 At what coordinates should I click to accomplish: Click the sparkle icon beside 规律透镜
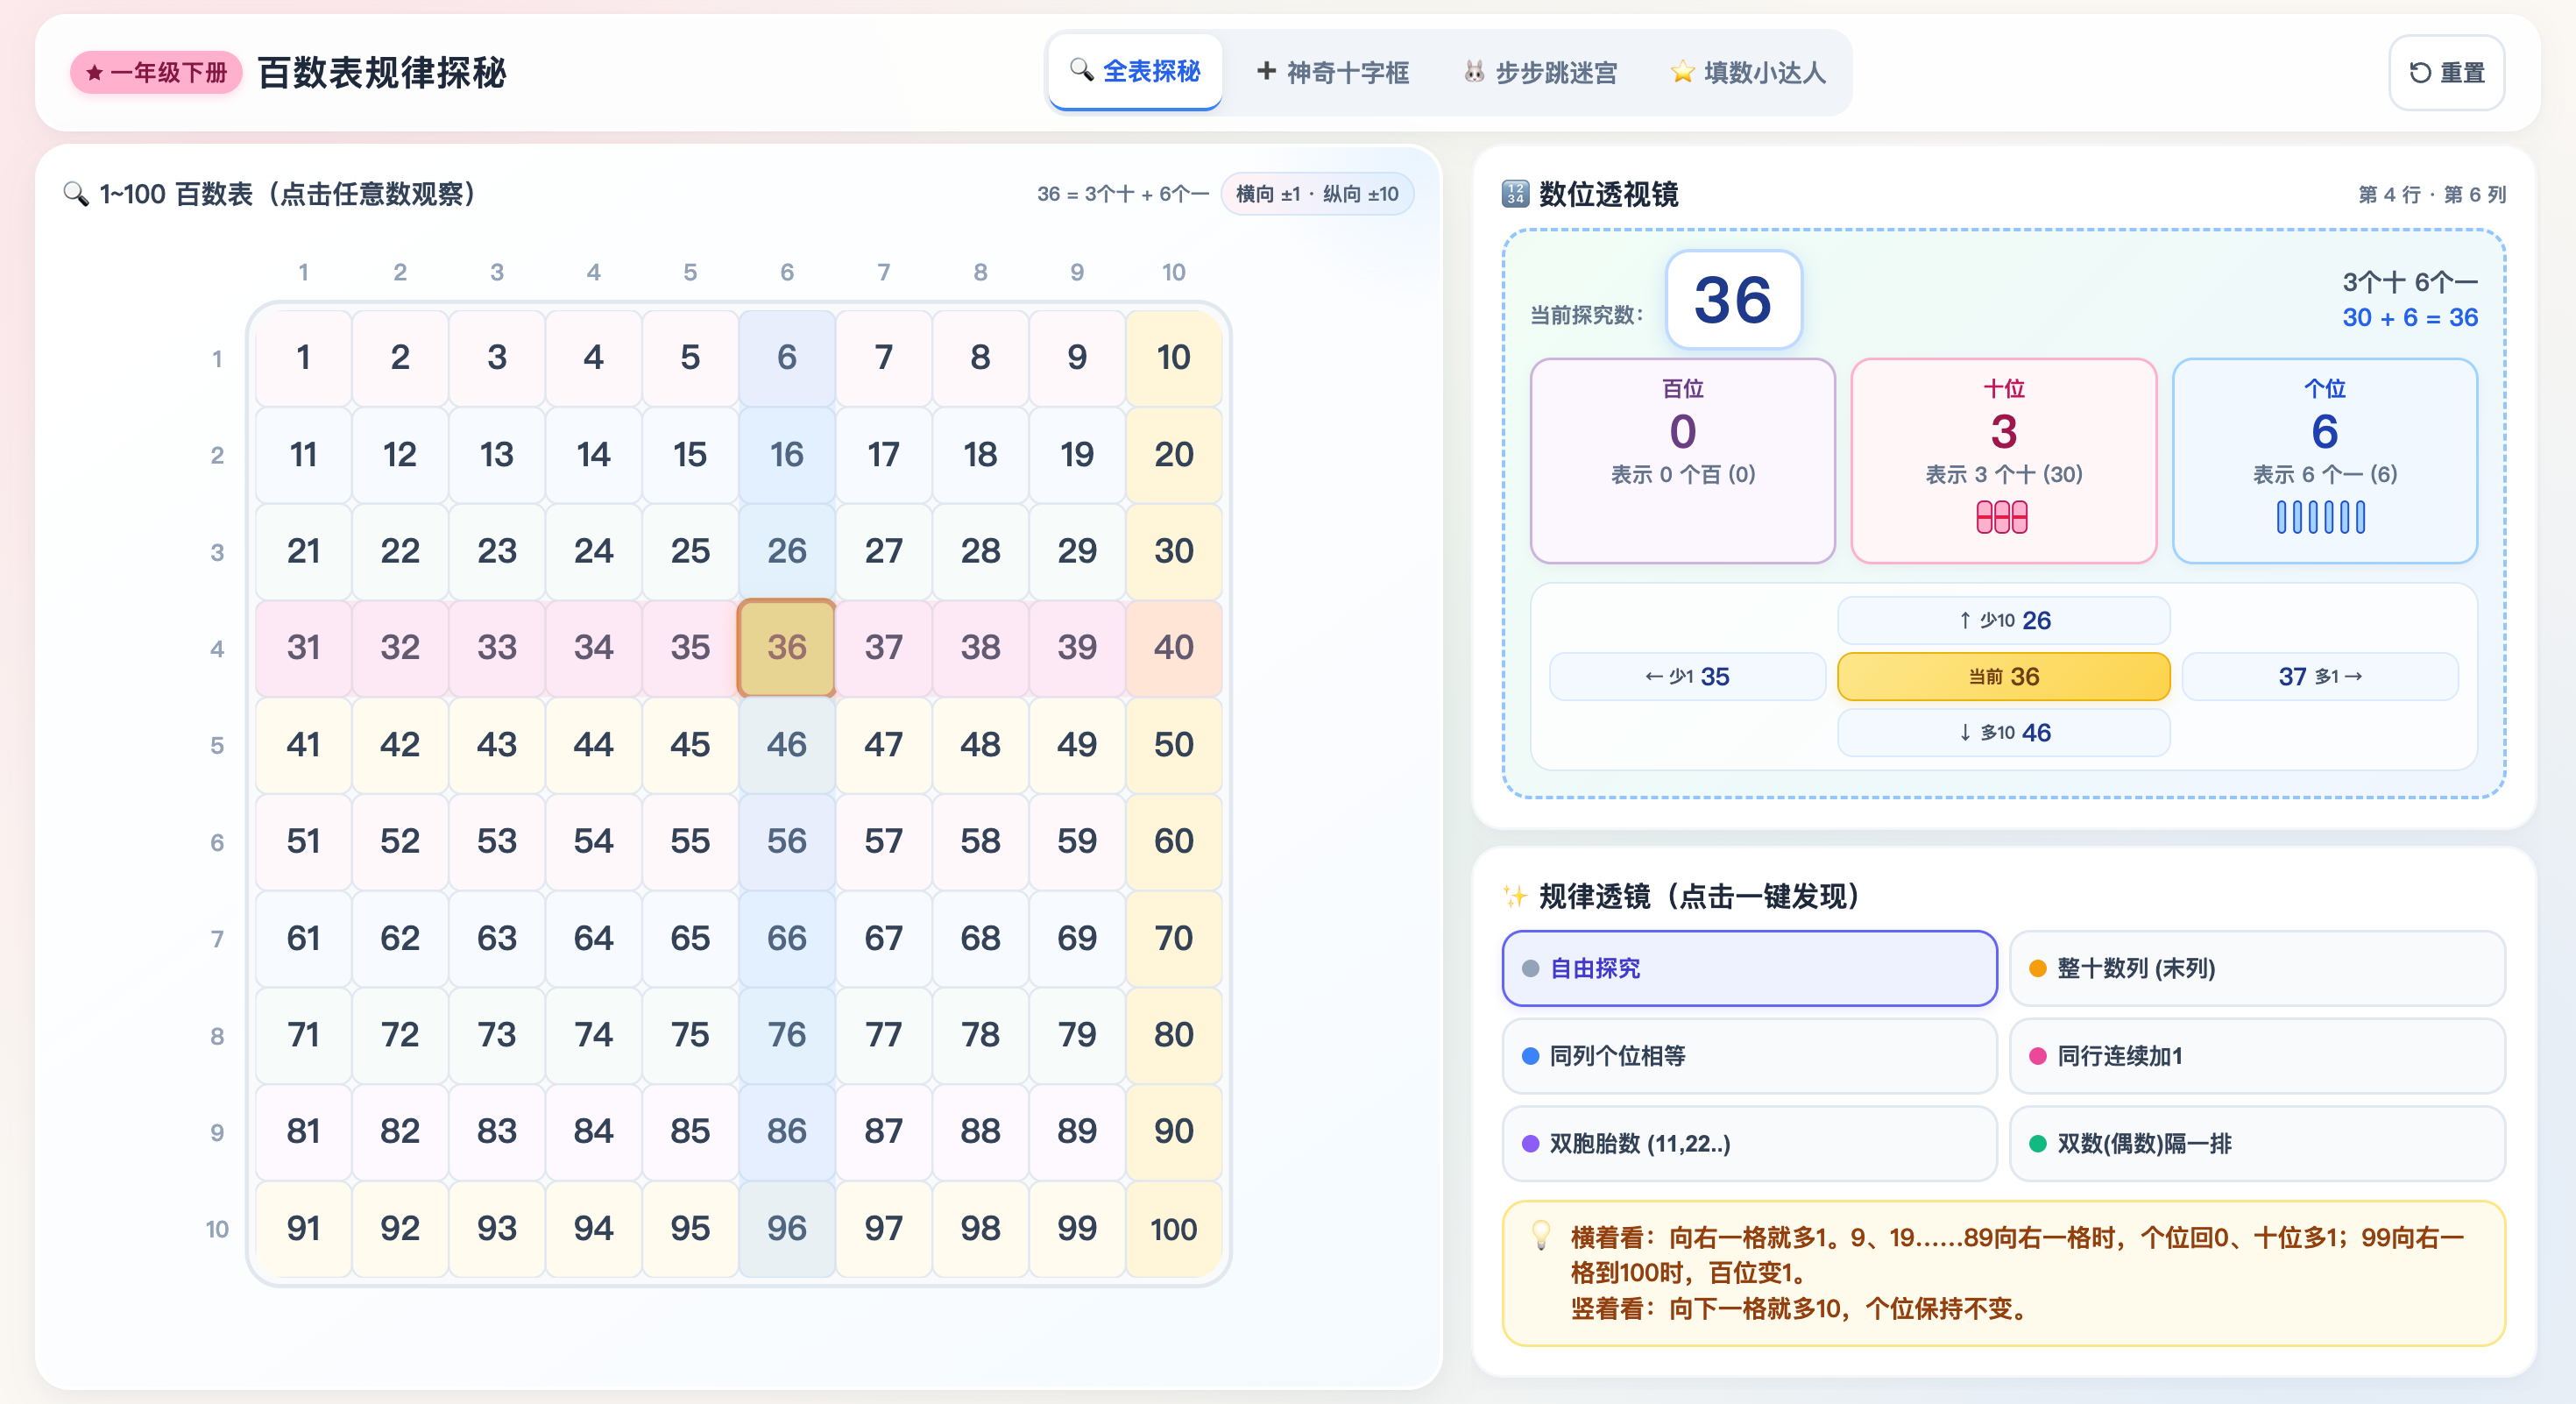click(1515, 896)
